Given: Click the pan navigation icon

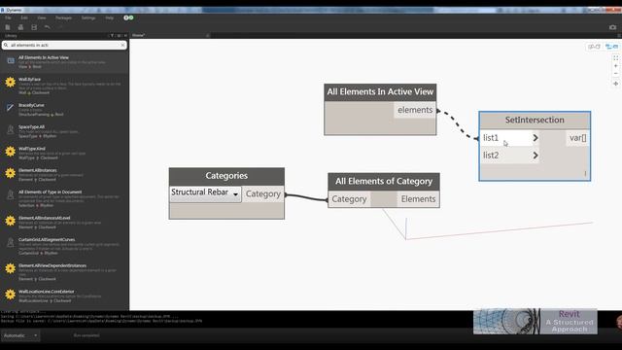Looking at the screenshot, I should pyautogui.click(x=615, y=84).
